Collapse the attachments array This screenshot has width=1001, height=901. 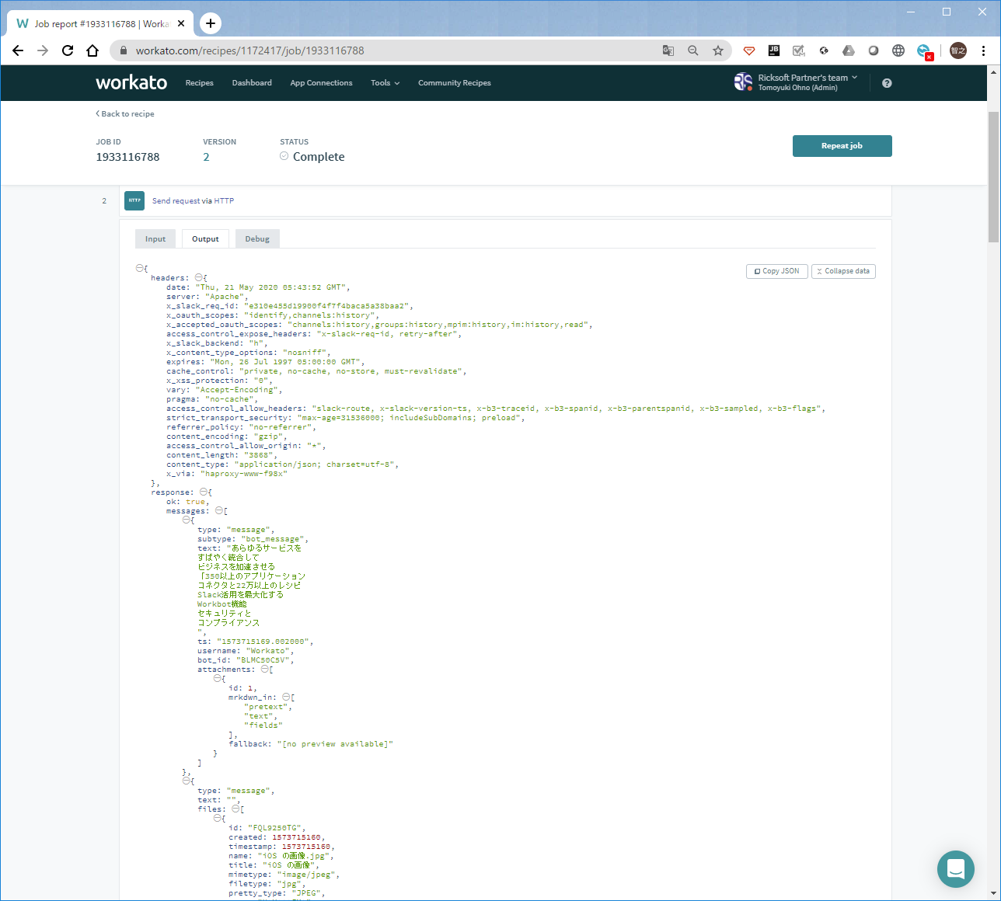click(264, 669)
